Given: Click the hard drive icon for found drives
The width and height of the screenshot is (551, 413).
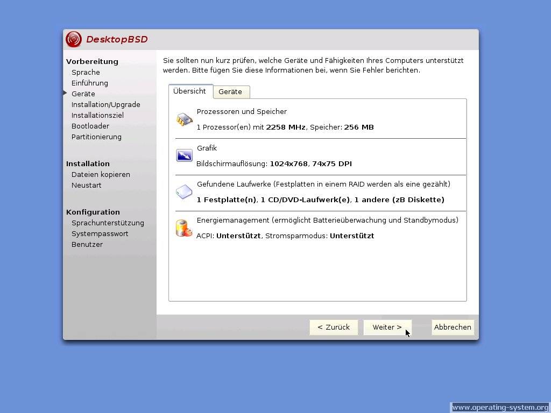Looking at the screenshot, I should point(184,192).
